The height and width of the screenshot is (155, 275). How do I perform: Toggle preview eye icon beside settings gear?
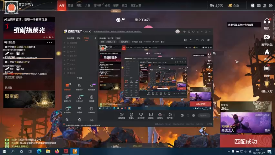(188, 115)
